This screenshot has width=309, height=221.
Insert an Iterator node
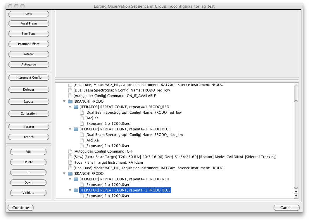point(29,127)
